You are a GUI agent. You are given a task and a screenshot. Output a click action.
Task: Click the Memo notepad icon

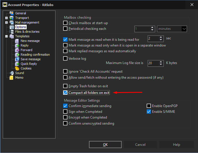coord(11,78)
